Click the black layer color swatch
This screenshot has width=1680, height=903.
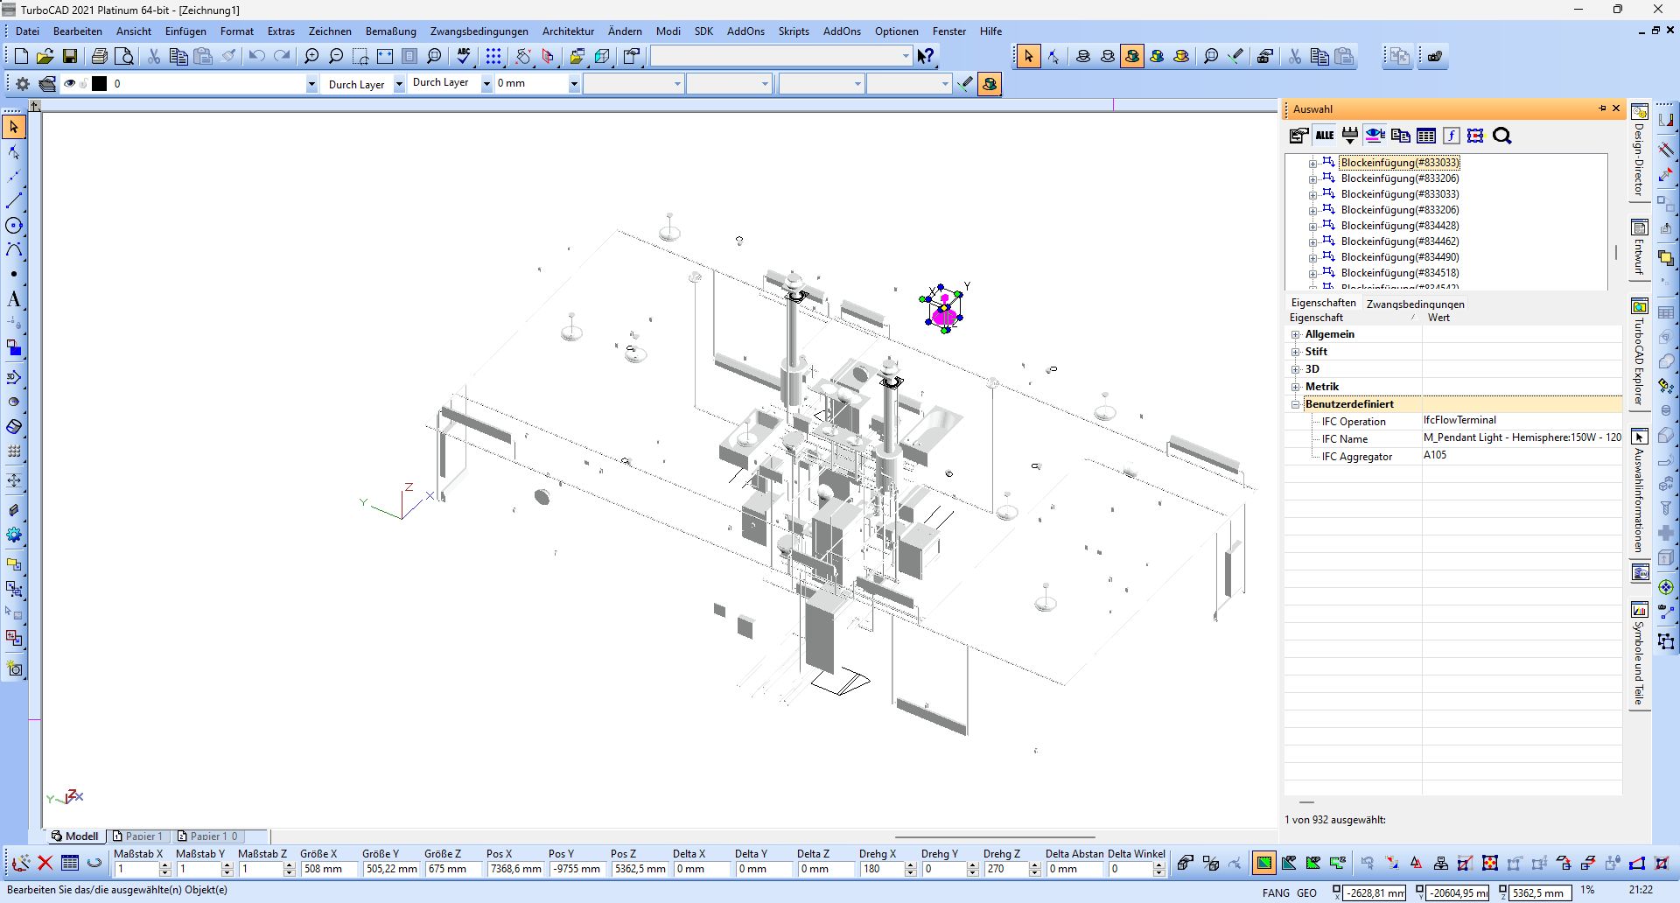click(100, 84)
